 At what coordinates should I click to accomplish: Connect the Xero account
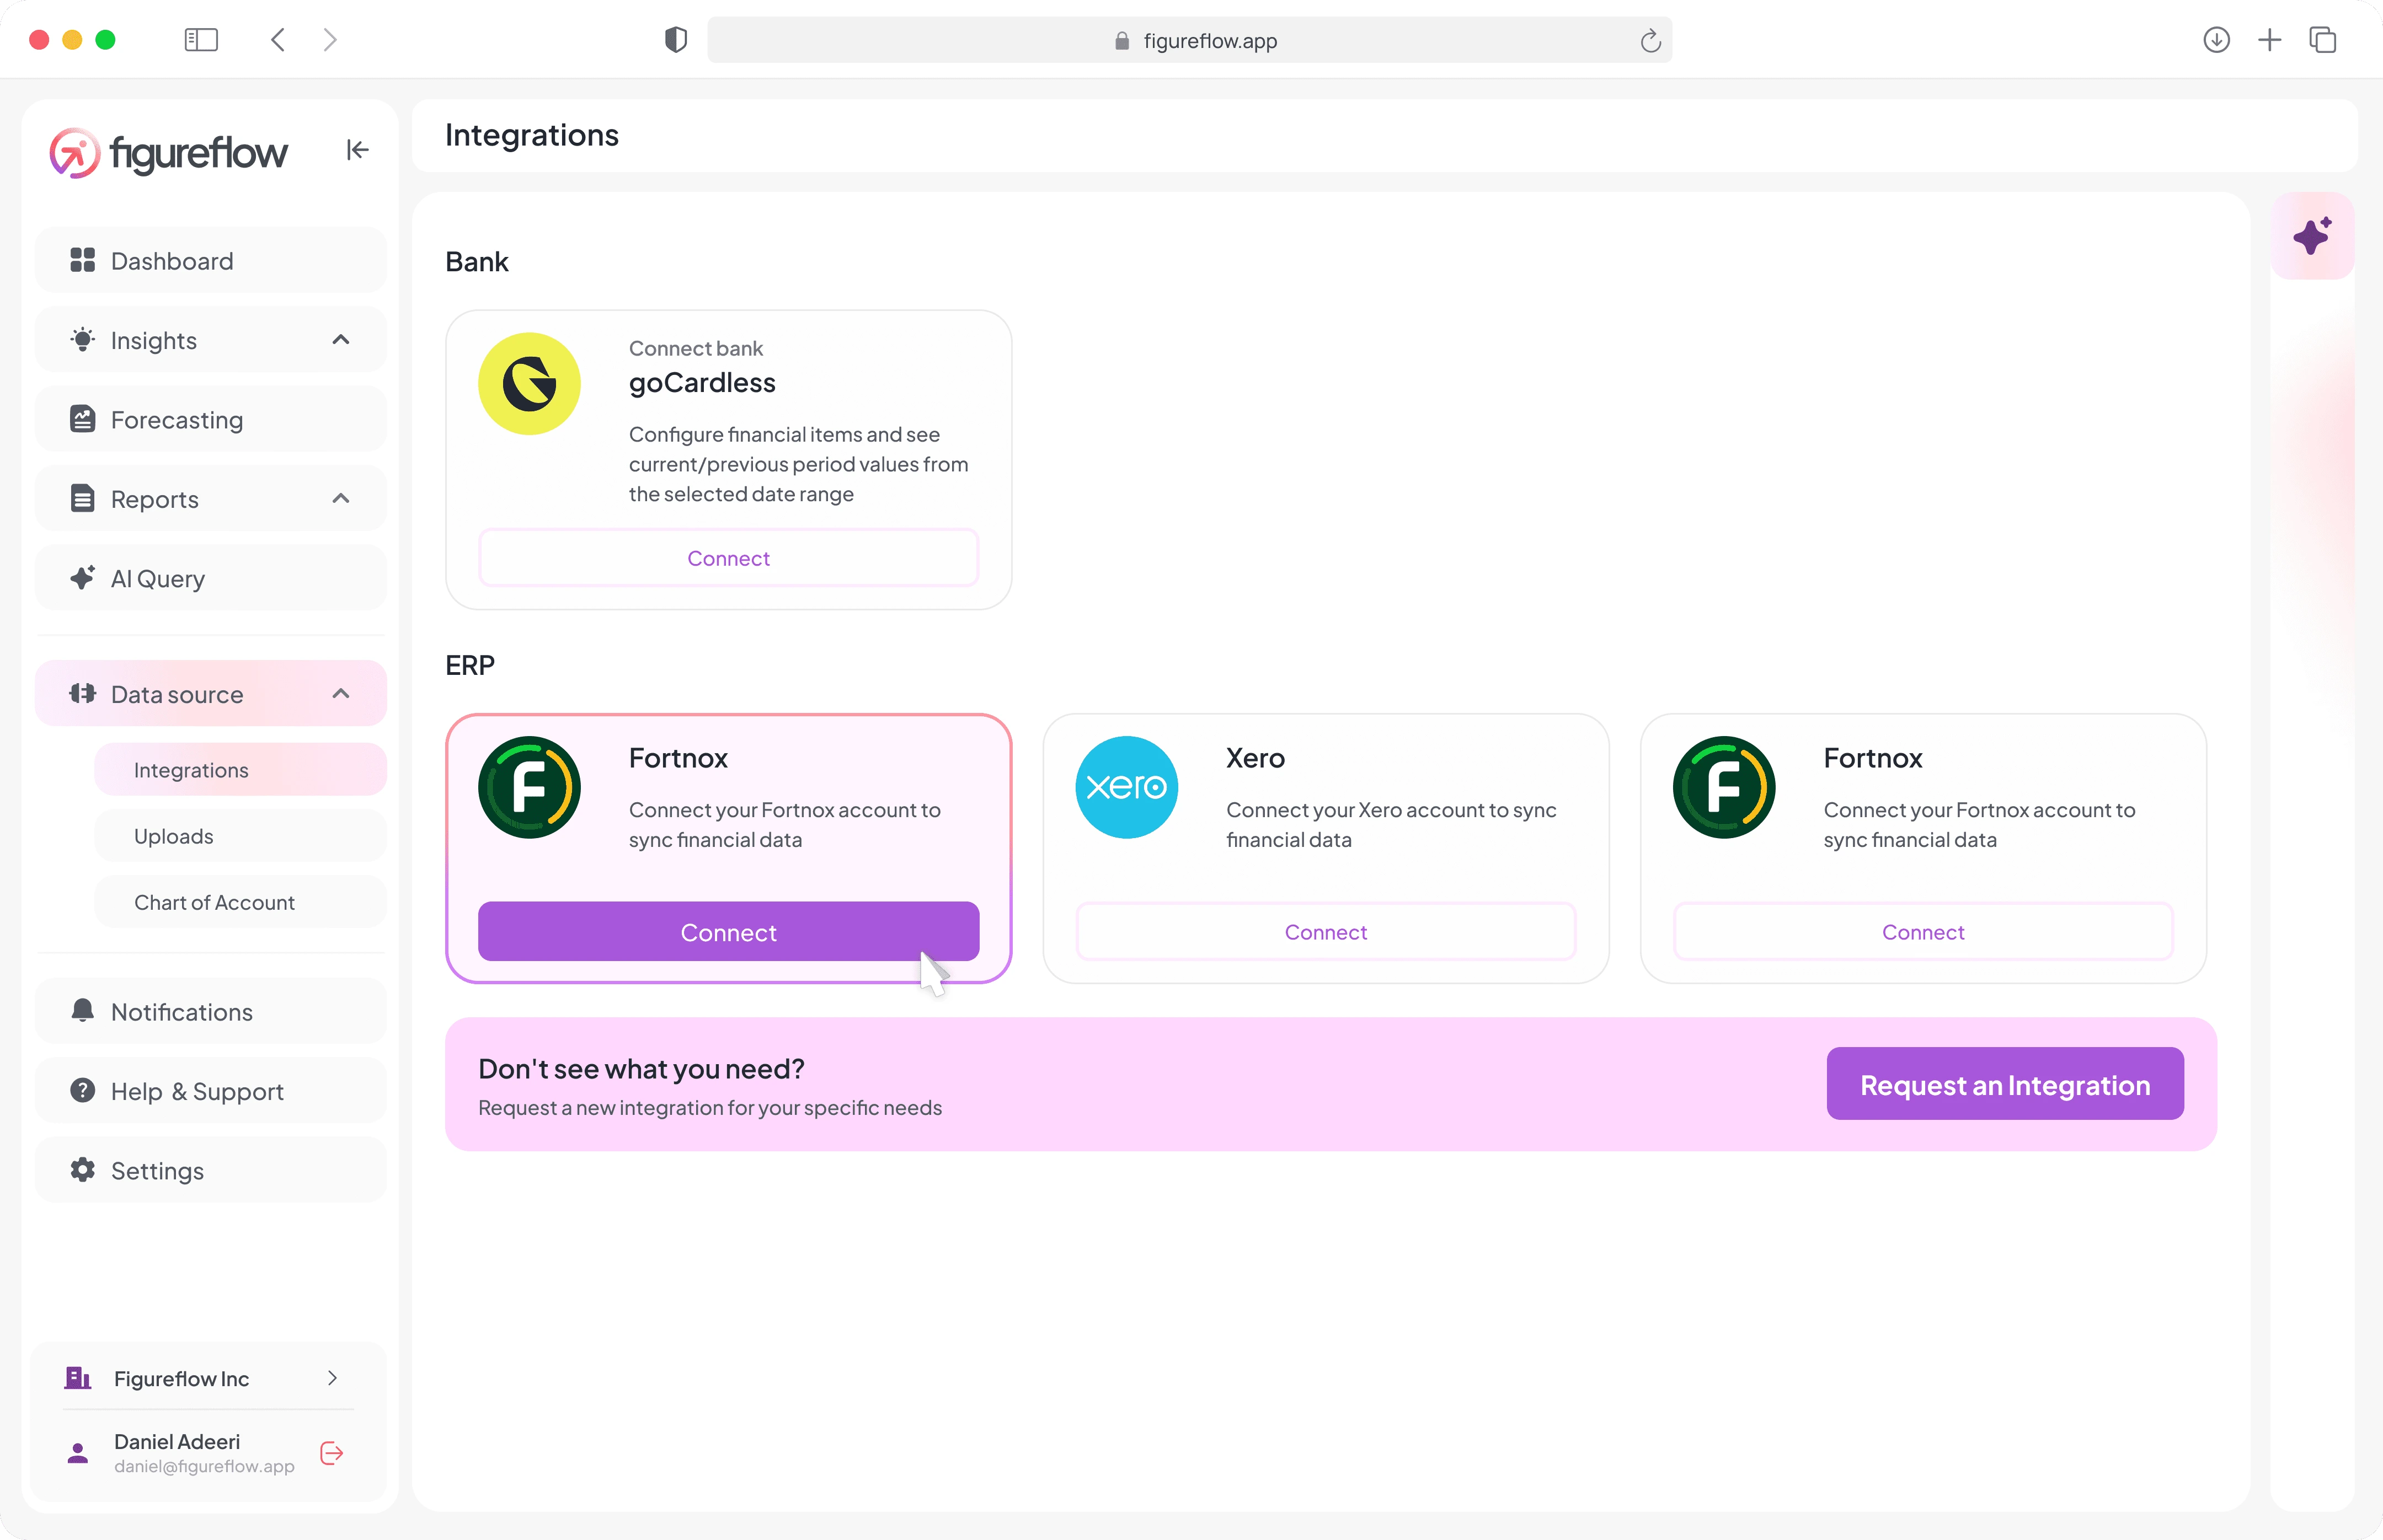click(x=1326, y=932)
